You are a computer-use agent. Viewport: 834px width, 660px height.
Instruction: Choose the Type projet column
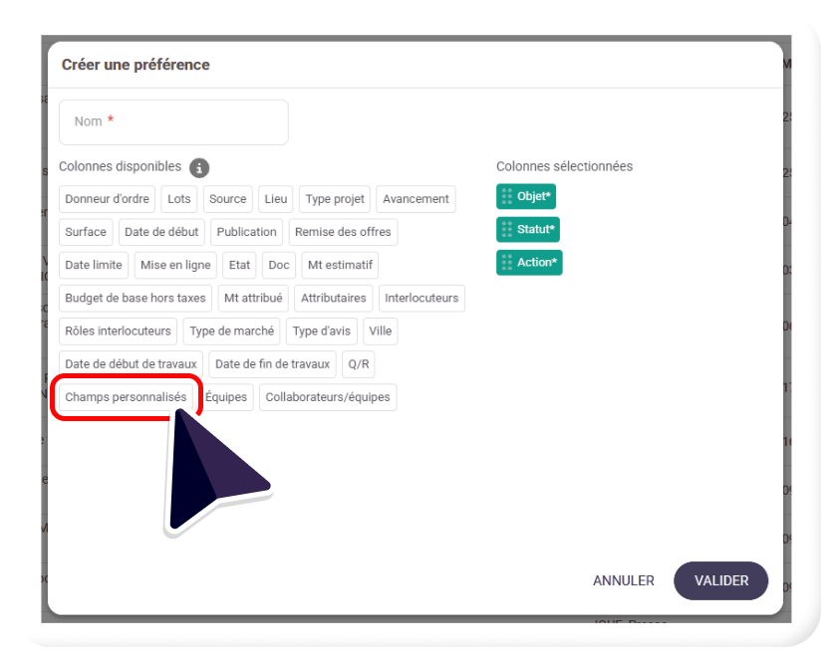pyautogui.click(x=335, y=199)
